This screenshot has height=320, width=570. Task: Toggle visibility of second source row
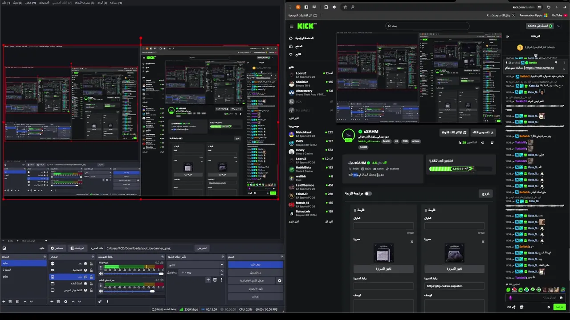coord(85,270)
